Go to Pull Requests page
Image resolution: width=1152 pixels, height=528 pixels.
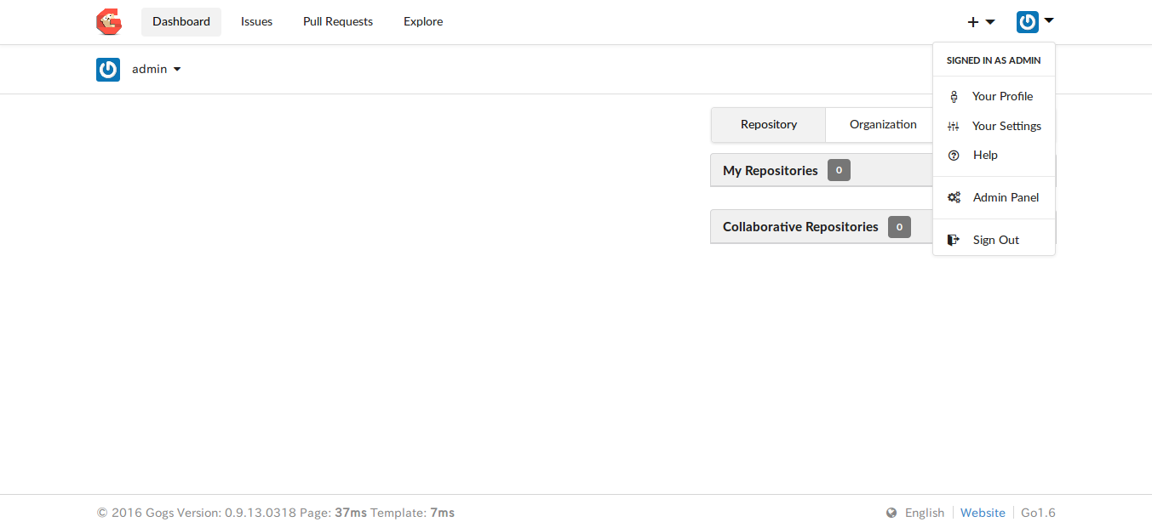coord(338,22)
